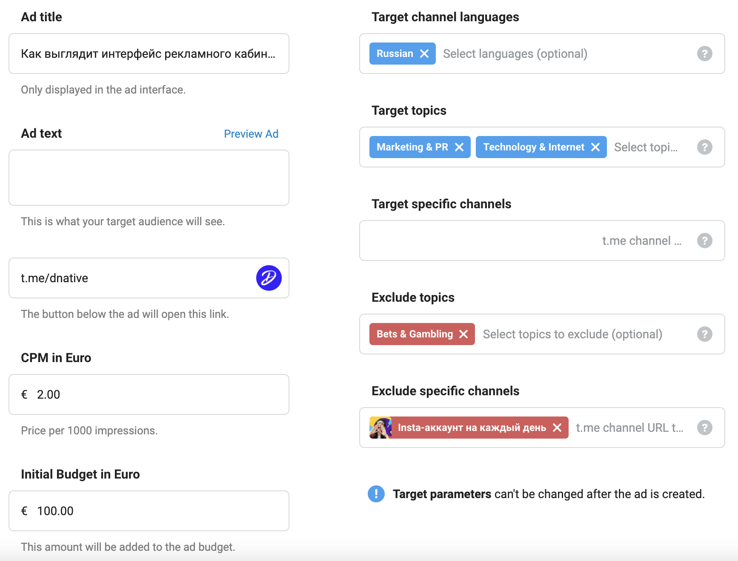Viewport: 738px width, 561px height.
Task: Remove the Bets & Gambling excluded topic
Action: [x=463, y=334]
